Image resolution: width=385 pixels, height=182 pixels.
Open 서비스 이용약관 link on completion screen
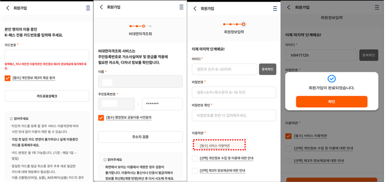point(310,136)
